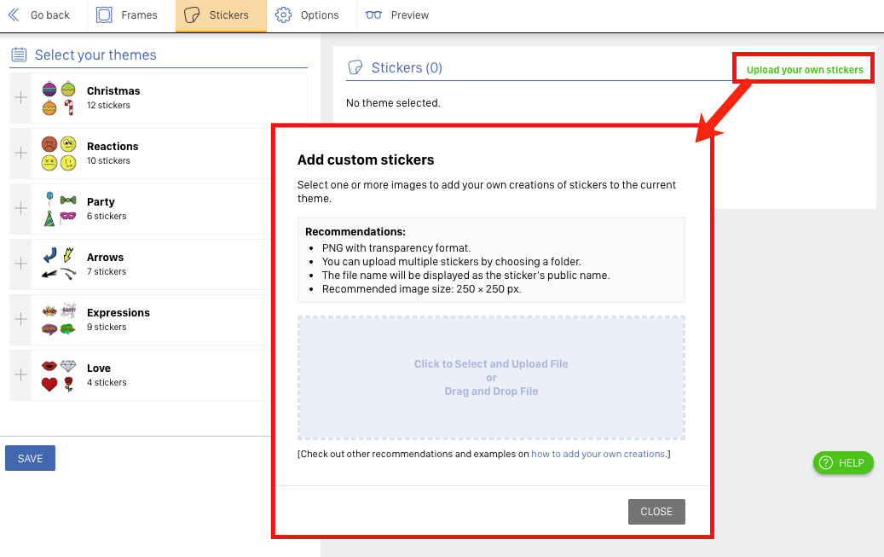Click the Go back arrow icon
The height and width of the screenshot is (557, 884).
(14, 15)
